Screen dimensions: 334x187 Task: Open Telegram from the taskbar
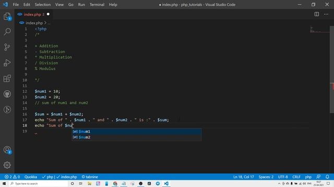tap(158, 183)
